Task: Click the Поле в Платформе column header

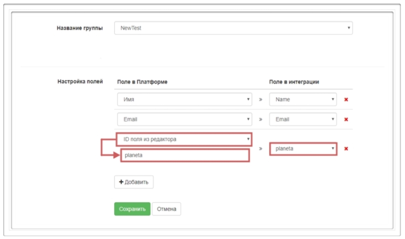Action: pyautogui.click(x=142, y=82)
